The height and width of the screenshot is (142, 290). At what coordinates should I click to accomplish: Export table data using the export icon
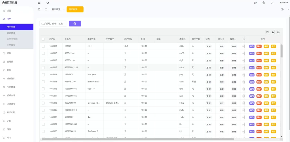tap(273, 32)
